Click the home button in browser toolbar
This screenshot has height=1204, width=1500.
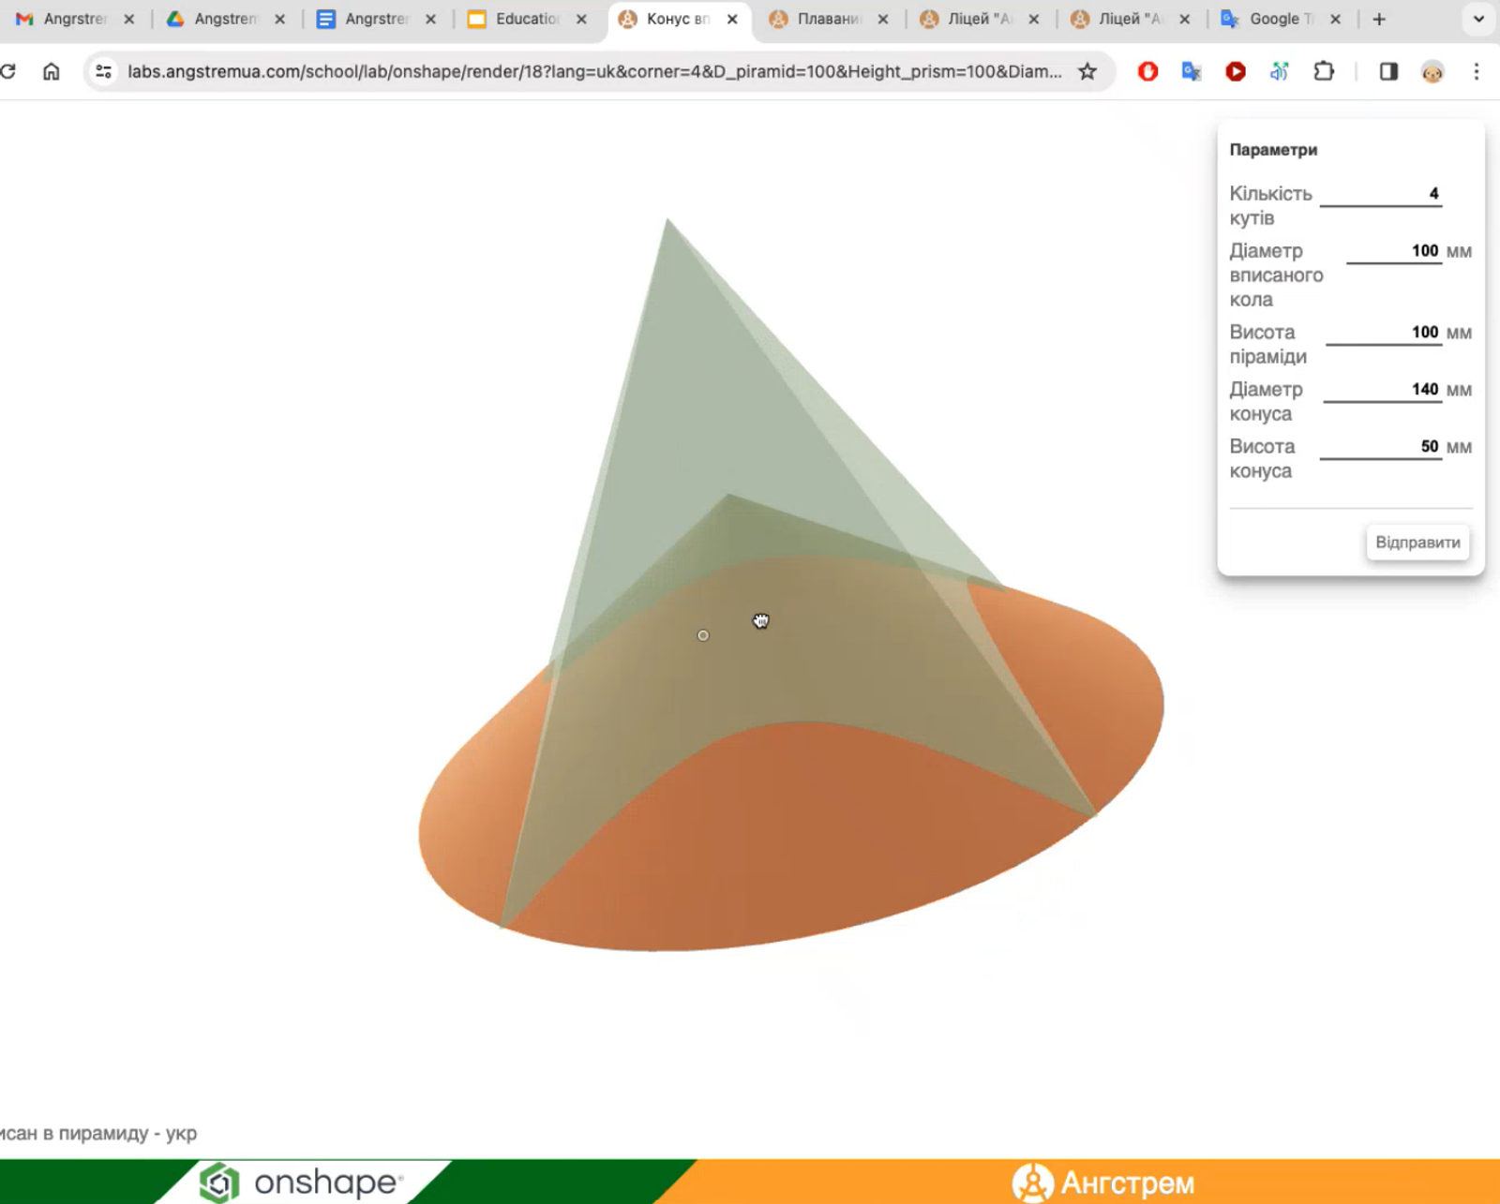(52, 71)
